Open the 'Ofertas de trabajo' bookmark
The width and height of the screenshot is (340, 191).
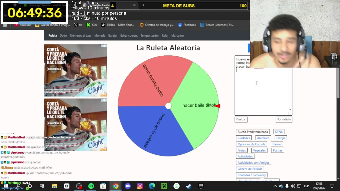[x=156, y=25]
